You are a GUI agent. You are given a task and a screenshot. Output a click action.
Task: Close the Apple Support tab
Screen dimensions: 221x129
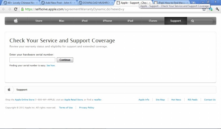pyautogui.click(x=150, y=3)
